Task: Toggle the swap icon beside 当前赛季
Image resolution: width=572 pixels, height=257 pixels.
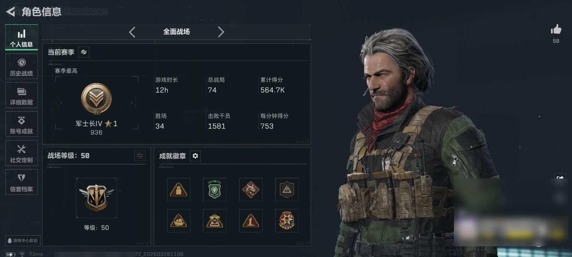Action: (84, 52)
